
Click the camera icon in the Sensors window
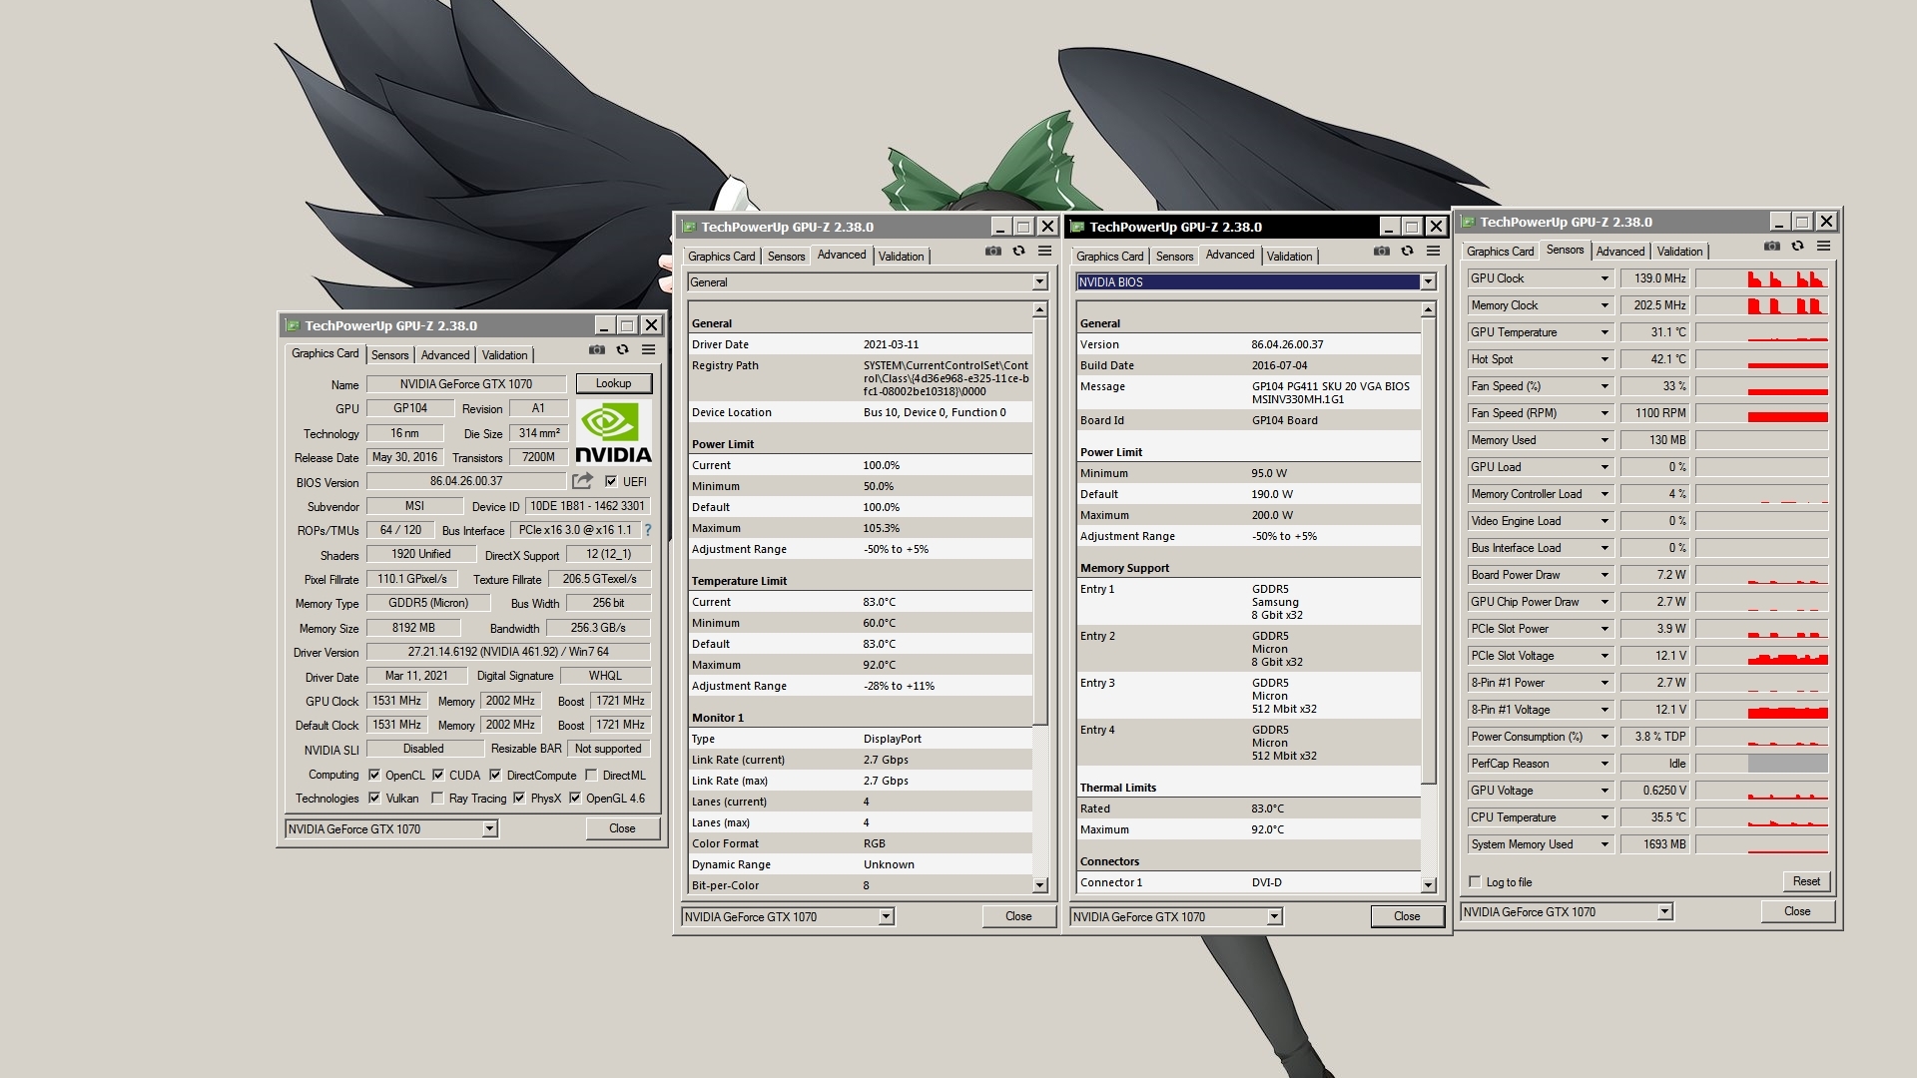point(1772,247)
